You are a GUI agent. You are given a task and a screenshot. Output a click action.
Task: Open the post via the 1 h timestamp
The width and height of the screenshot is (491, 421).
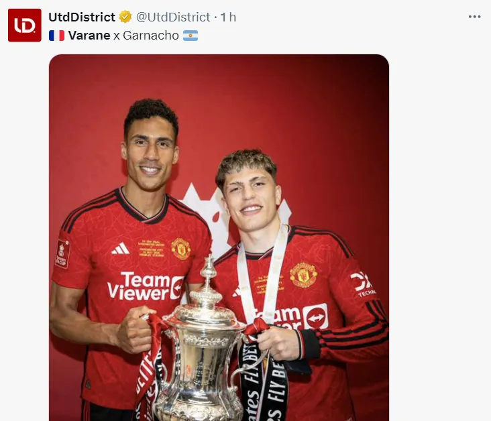point(228,17)
